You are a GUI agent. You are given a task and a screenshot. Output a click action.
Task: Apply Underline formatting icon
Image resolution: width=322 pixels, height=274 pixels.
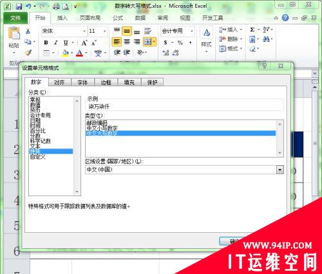click(x=66, y=42)
